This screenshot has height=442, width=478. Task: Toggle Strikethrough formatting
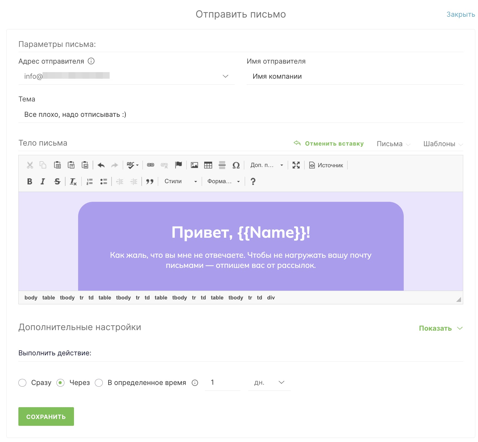57,181
